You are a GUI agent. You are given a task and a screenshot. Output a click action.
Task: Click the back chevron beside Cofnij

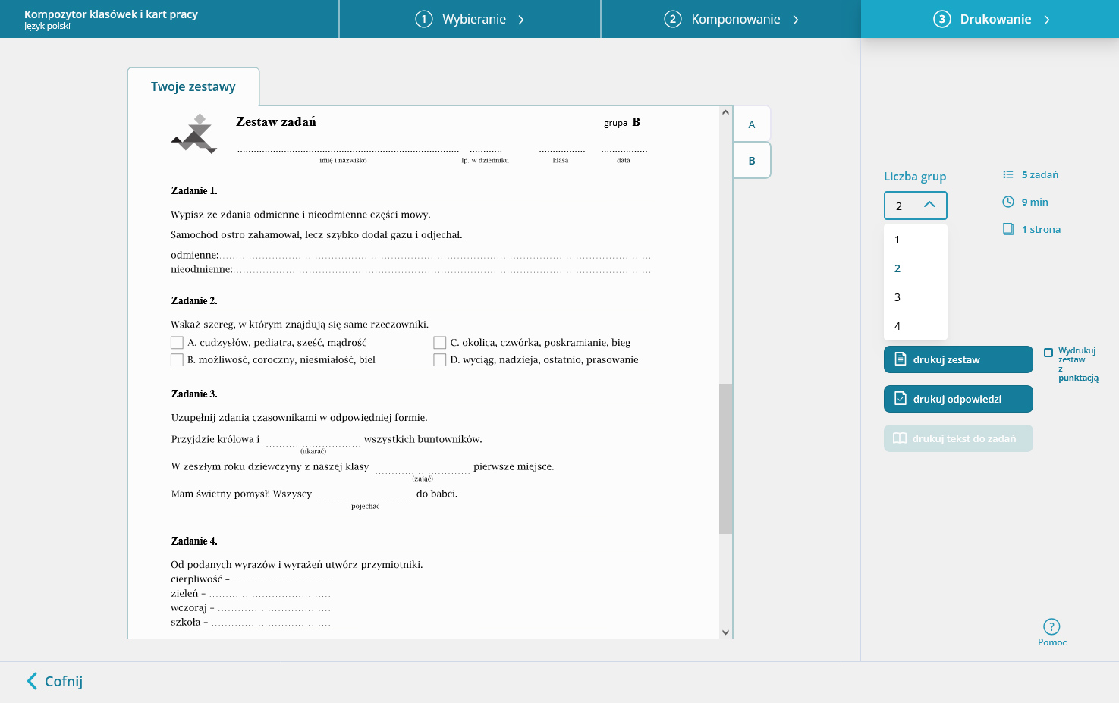[32, 681]
